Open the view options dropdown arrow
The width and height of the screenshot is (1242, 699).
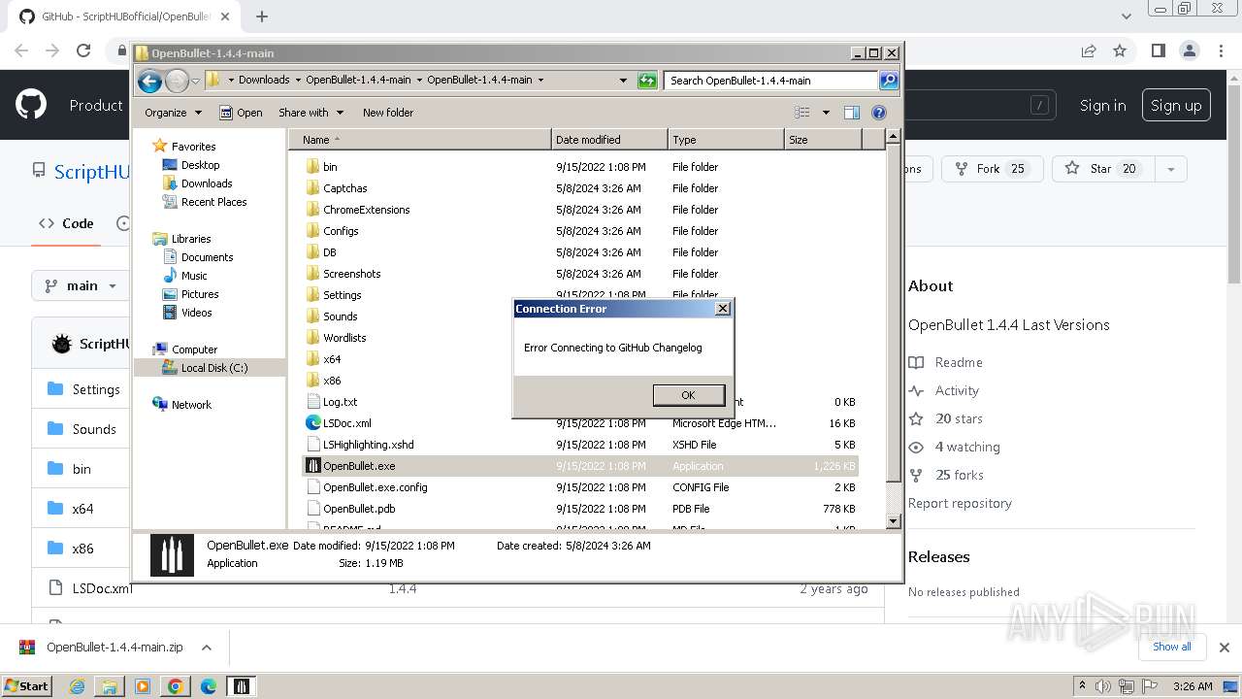point(826,113)
